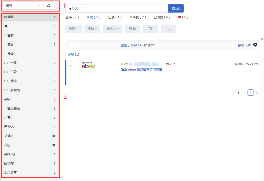Click the help icon beside 存档
The height and width of the screenshot is (181, 264).
point(14,154)
